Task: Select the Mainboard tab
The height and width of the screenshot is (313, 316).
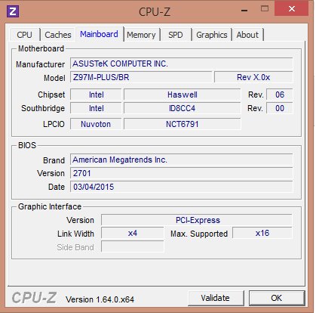Action: tap(99, 34)
